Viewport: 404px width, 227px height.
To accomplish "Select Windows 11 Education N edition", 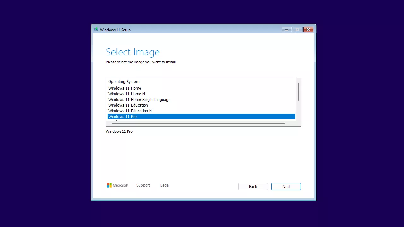I will click(x=130, y=111).
